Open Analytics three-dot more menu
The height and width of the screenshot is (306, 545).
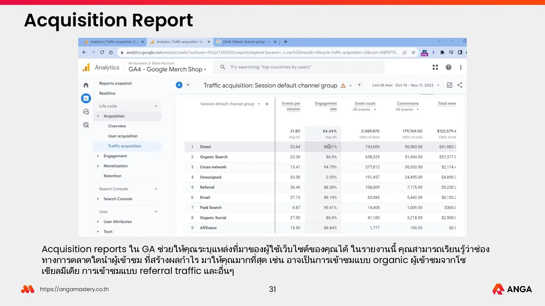461,67
